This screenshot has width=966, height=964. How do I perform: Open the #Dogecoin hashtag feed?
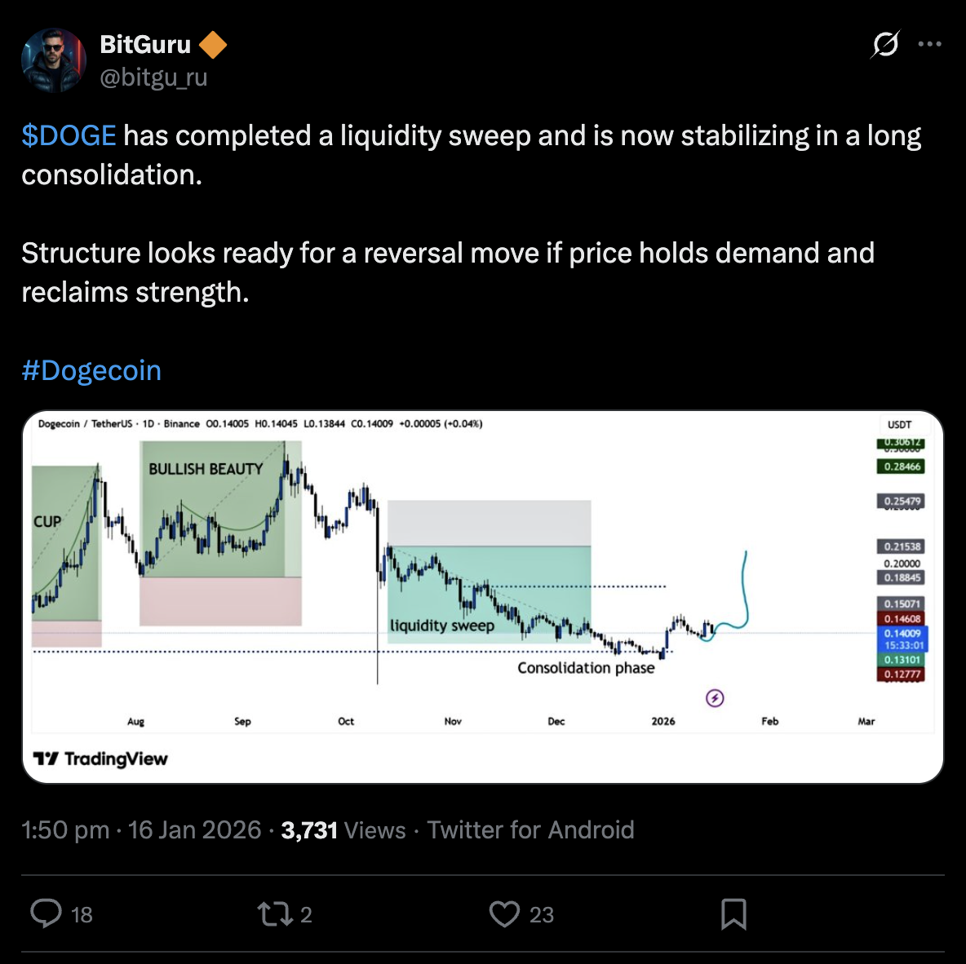[x=91, y=370]
